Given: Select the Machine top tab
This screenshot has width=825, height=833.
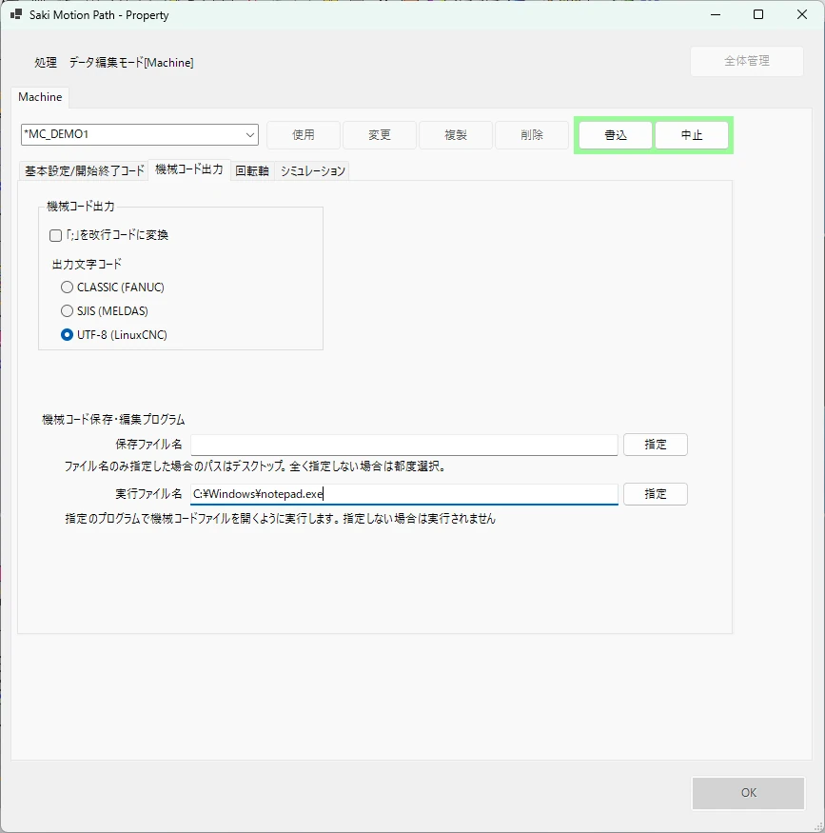Looking at the screenshot, I should (x=40, y=97).
